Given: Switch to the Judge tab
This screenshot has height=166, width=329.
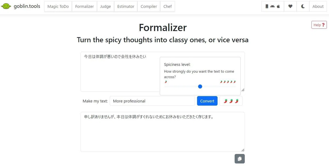Looking at the screenshot, I should [106, 7].
